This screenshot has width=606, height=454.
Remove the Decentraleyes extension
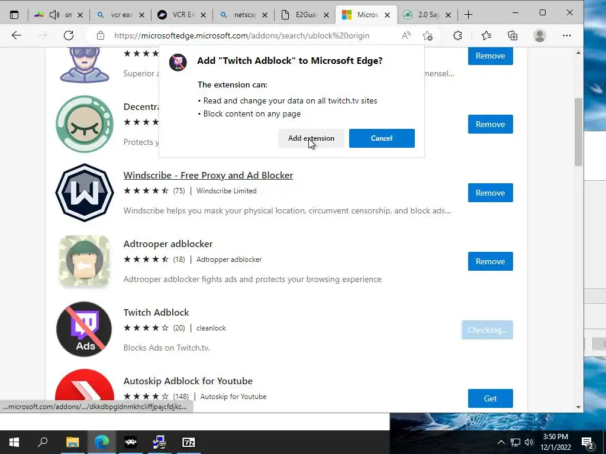[490, 124]
